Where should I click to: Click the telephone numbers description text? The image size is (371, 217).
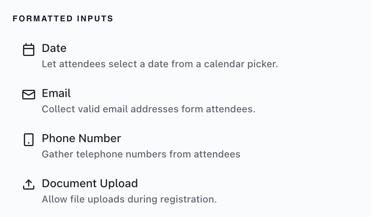tap(141, 154)
